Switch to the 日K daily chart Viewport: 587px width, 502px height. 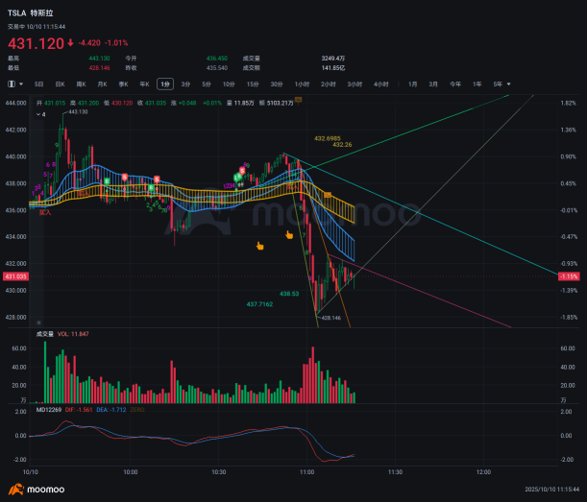pyautogui.click(x=60, y=84)
